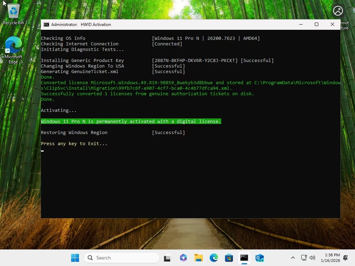
Task: Click the Spotlight picture info icon on the desktop
Action: click(x=338, y=11)
